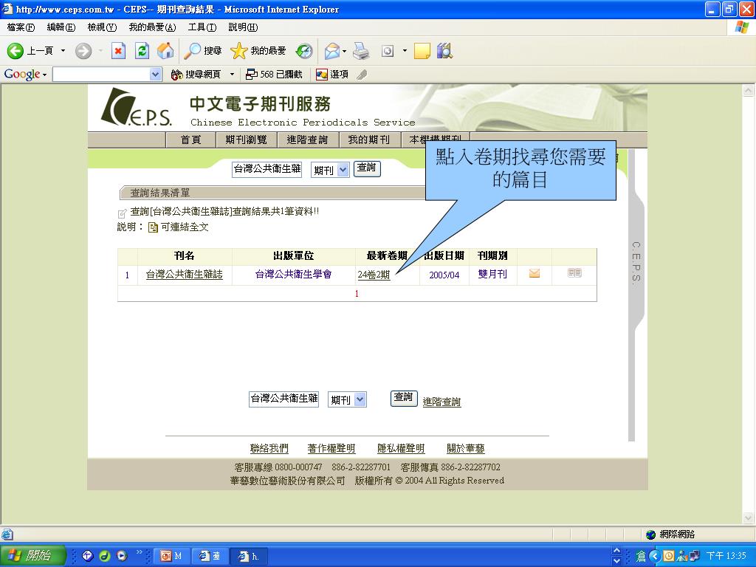Viewport: 756px width, 567px height.
Task: Click the orange email envelope icon in result row
Action: click(535, 273)
